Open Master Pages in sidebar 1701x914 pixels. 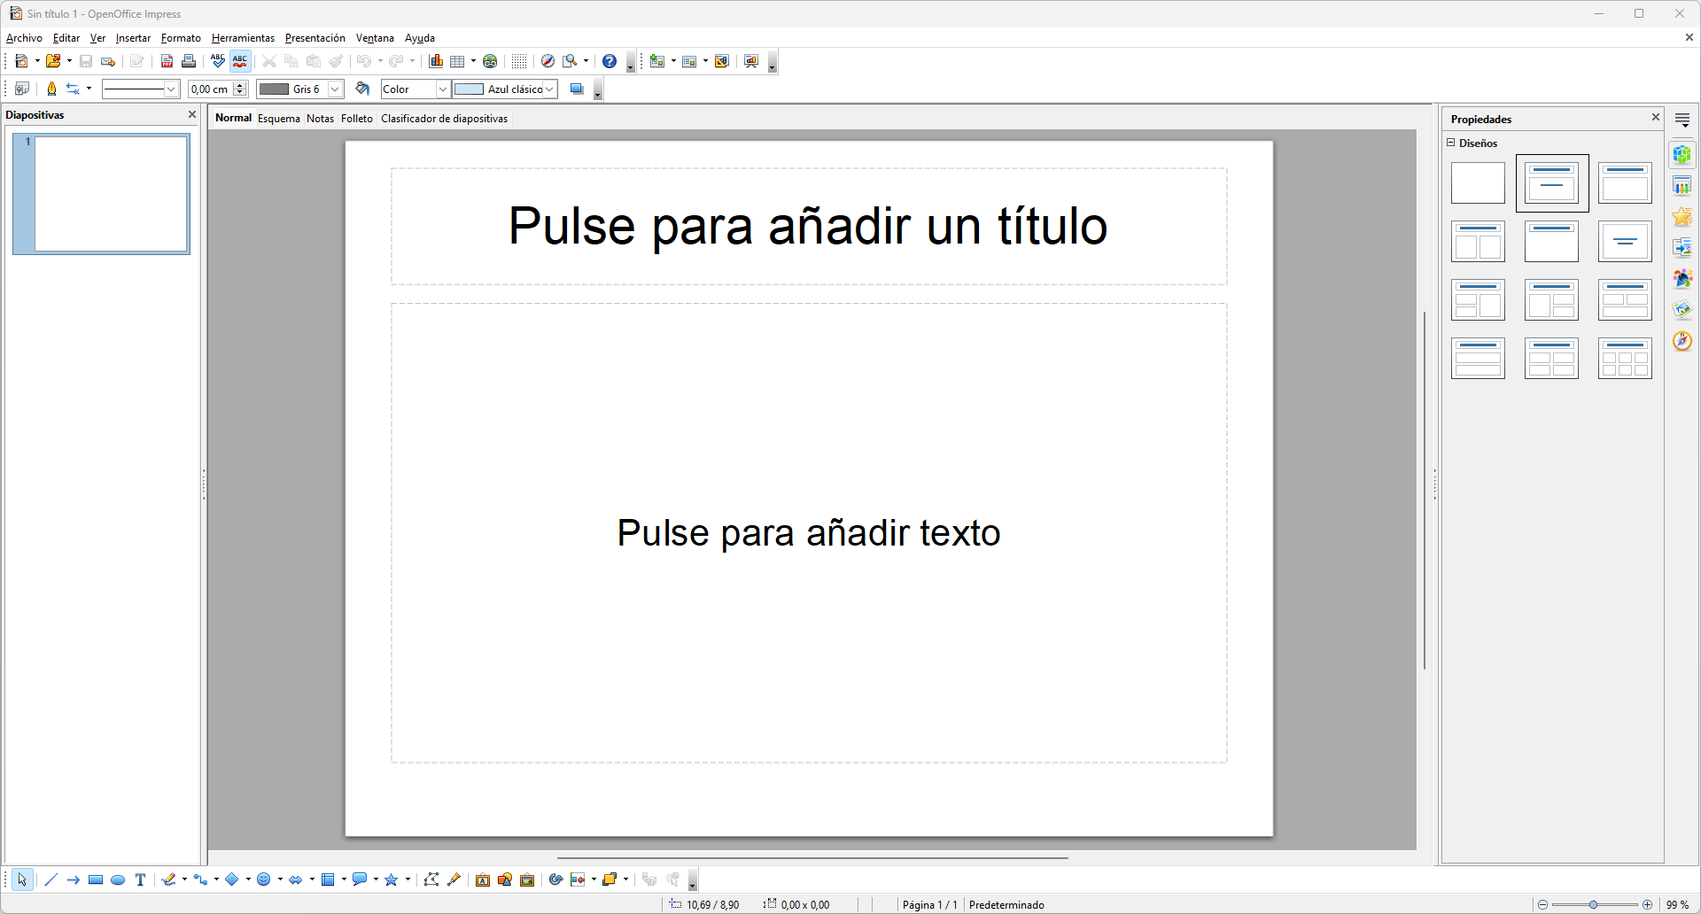1682,186
